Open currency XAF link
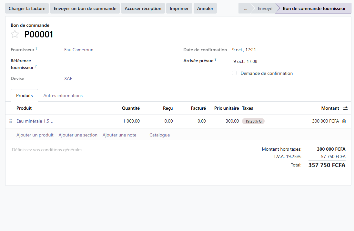 pyautogui.click(x=68, y=79)
